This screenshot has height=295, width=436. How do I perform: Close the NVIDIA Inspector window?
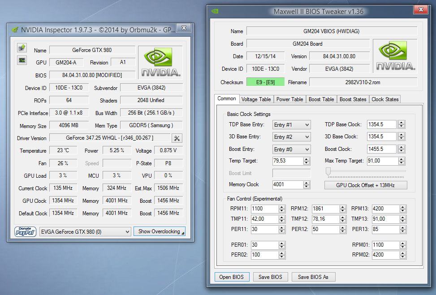(x=184, y=27)
